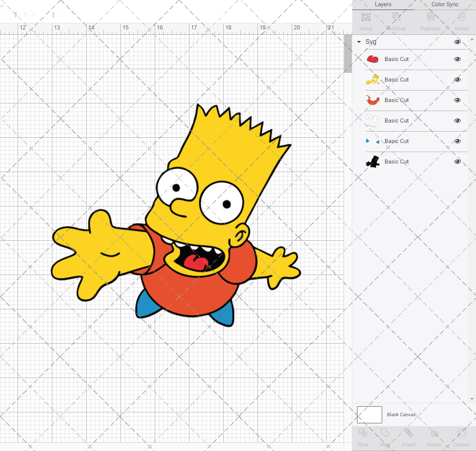The image size is (476, 451).
Task: Select the white eyes layer thumbnail
Action: coord(373,121)
